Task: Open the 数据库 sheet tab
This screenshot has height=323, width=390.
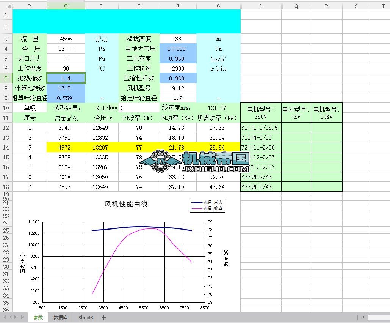Action: [60, 318]
